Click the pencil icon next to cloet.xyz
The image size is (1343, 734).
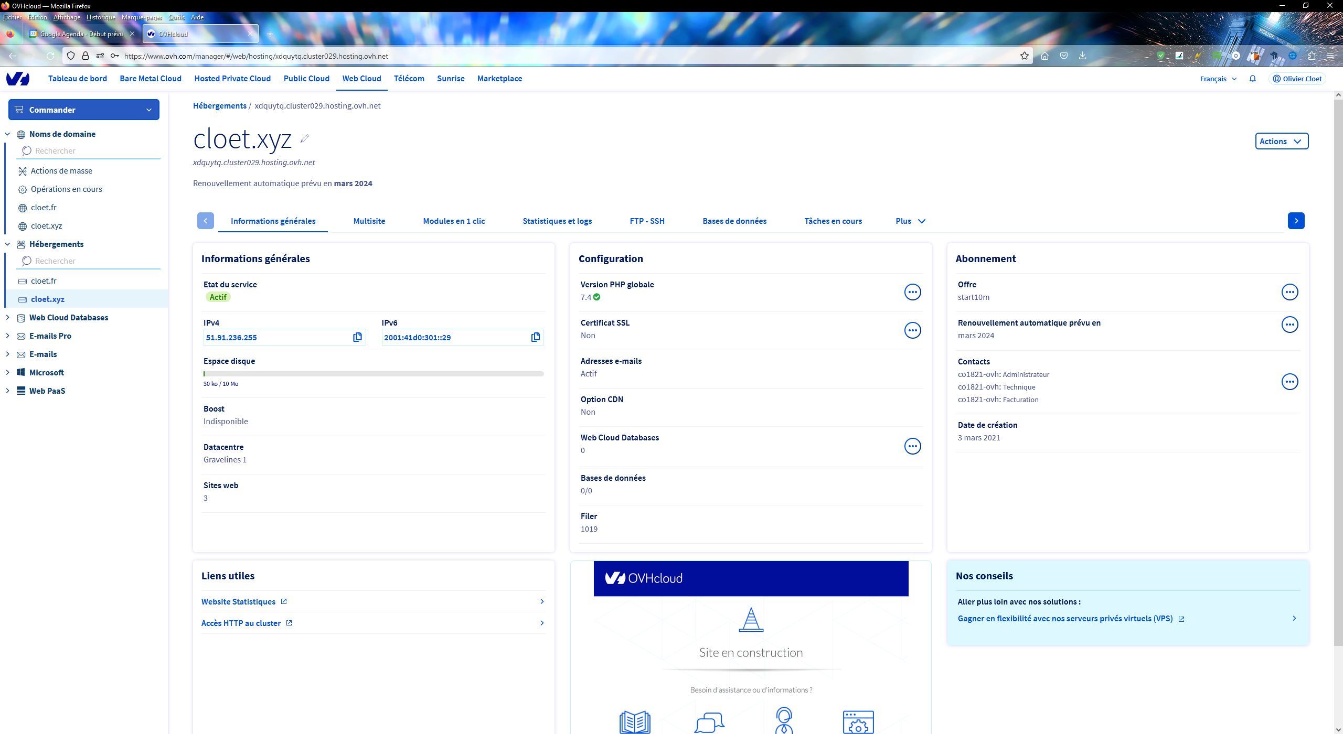pos(304,139)
